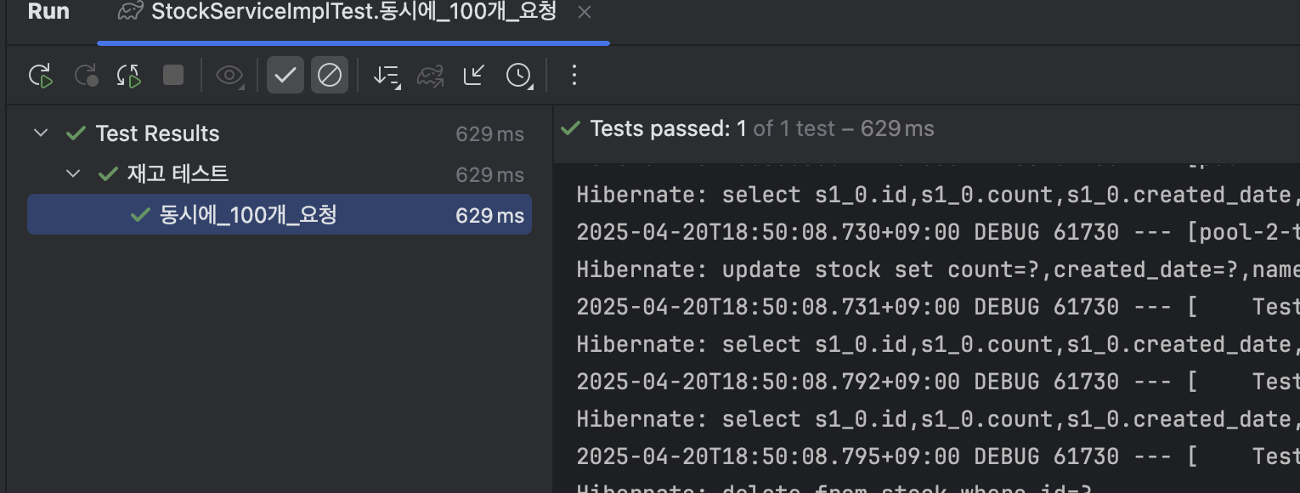Click the import tests arrow icon
Screen dimensions: 1300x493
point(473,76)
